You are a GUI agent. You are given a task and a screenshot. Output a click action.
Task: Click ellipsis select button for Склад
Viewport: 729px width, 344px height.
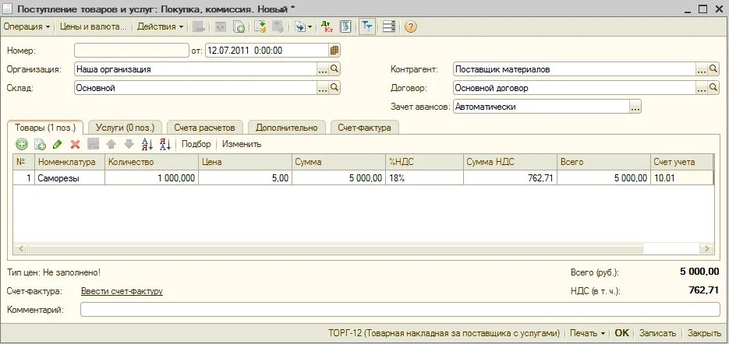click(323, 88)
